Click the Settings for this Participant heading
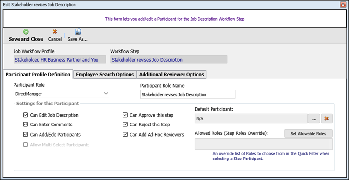Image resolution: width=349 pixels, height=180 pixels. (x=48, y=104)
